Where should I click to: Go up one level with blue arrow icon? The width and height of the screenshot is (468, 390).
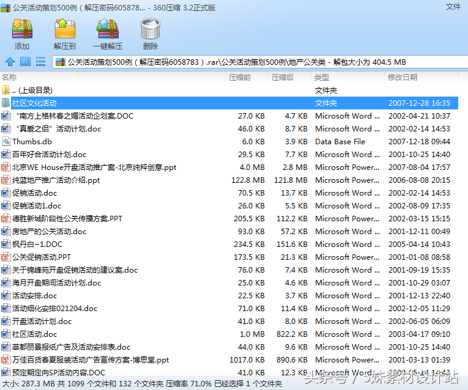10,62
